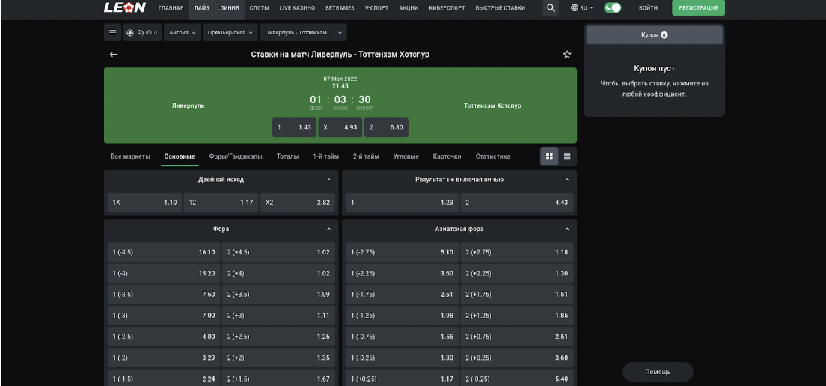
Task: Switch to Статистика tab
Action: click(492, 156)
